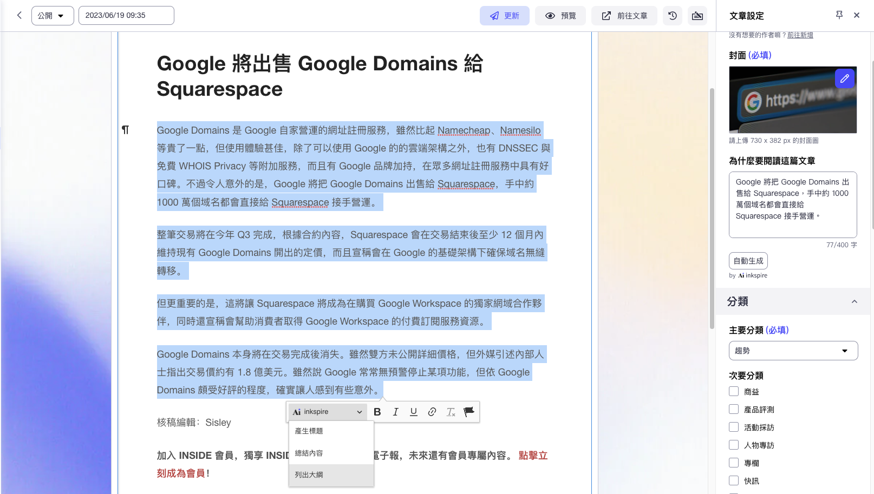Check the 人物專訪 category checkbox

click(x=734, y=445)
